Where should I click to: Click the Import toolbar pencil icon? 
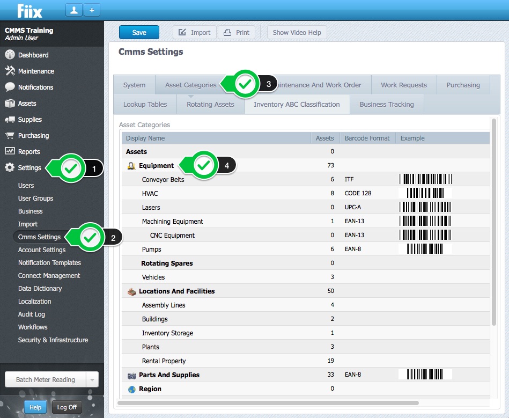(182, 33)
